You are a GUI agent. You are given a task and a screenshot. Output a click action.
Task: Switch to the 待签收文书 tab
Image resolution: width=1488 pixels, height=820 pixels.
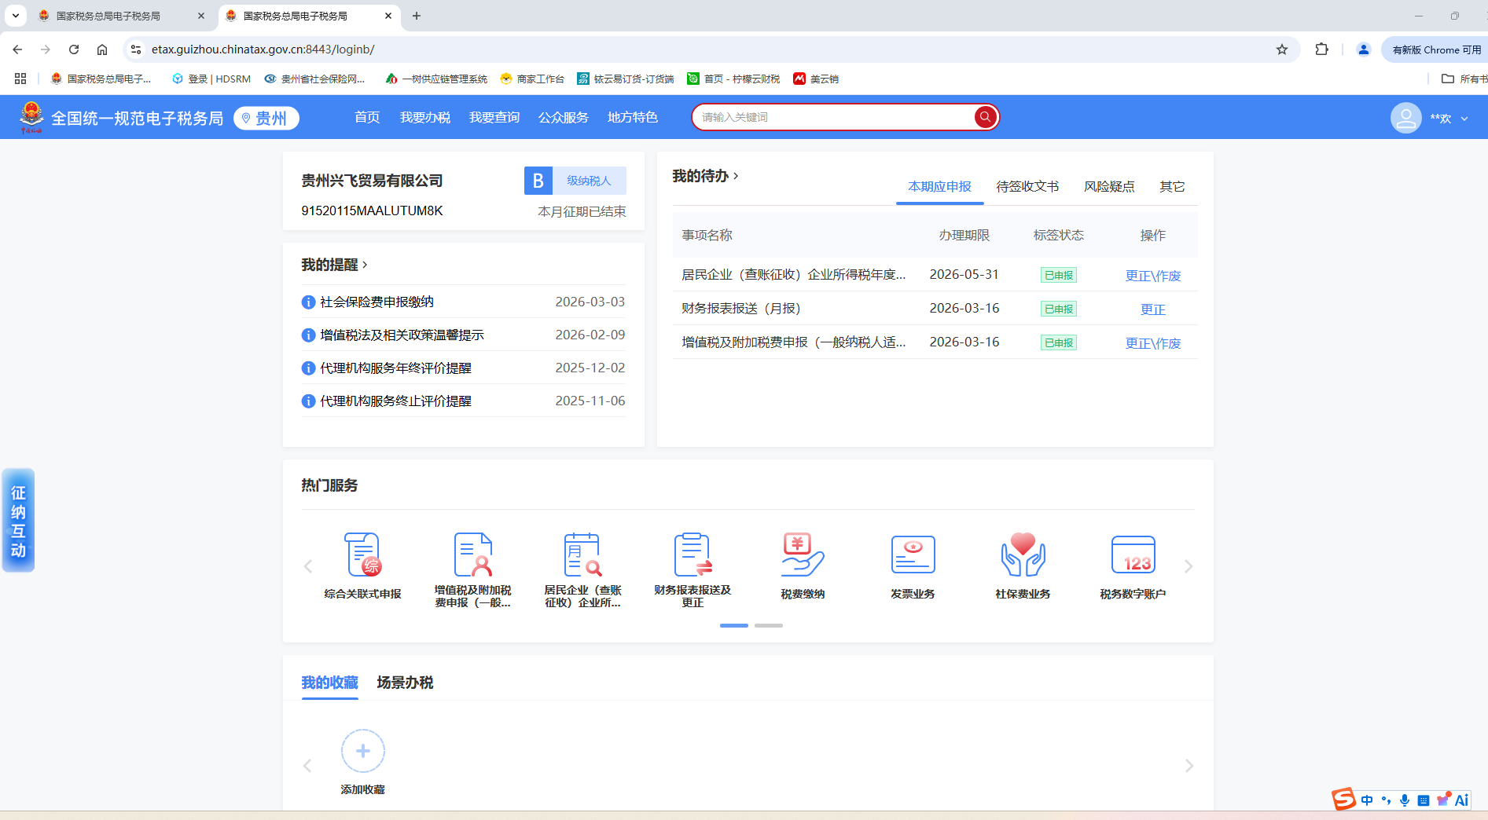1027,187
